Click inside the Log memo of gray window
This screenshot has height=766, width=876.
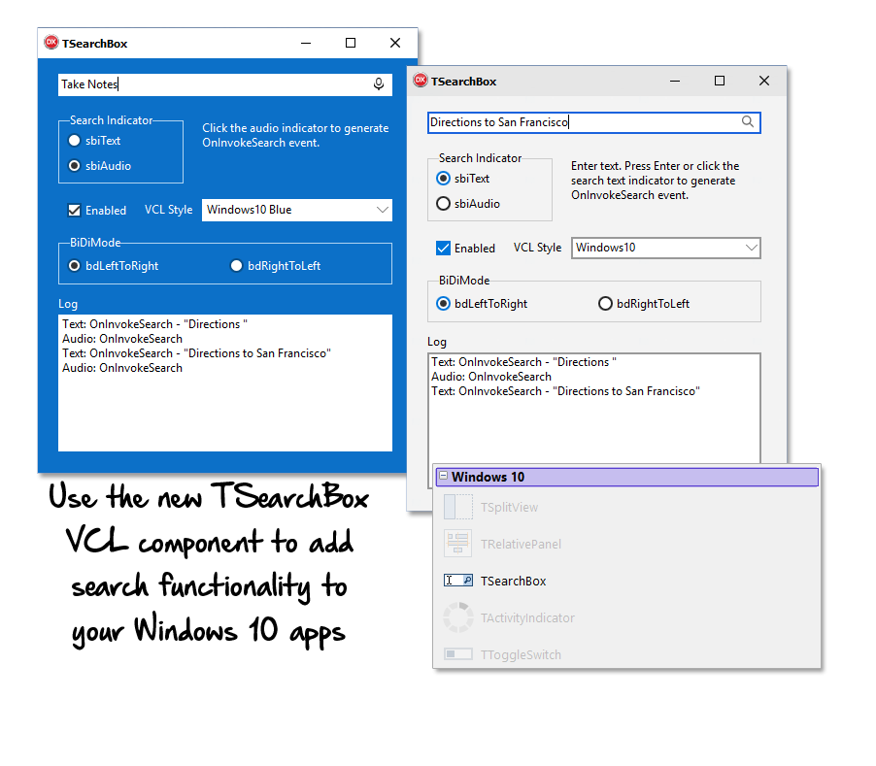tap(593, 408)
